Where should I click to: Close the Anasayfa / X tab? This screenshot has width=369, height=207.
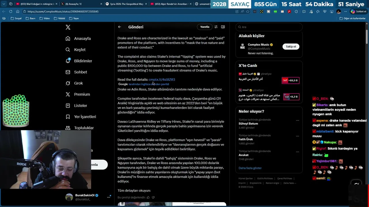[x=101, y=4]
